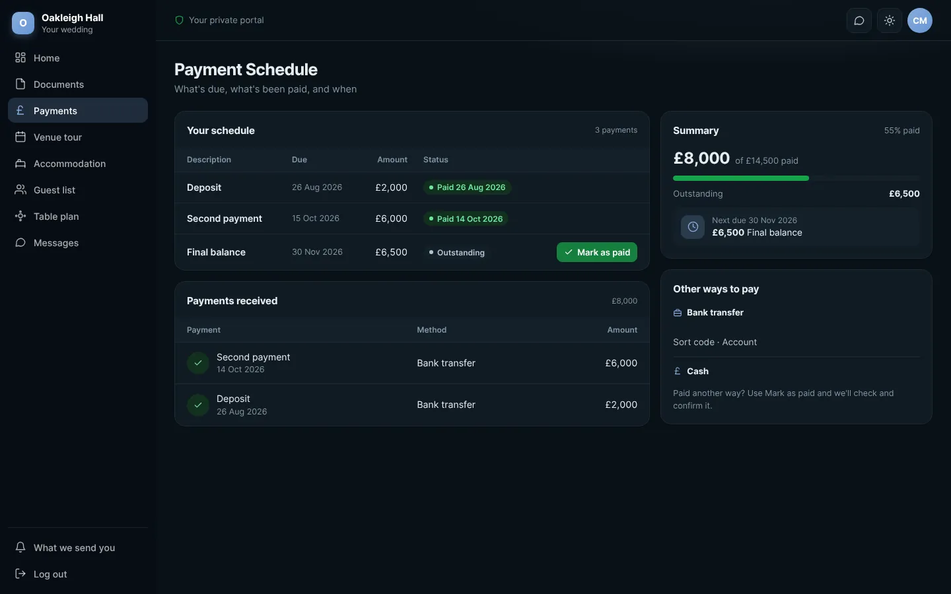
Task: Mark the Final balance as paid
Action: point(597,252)
